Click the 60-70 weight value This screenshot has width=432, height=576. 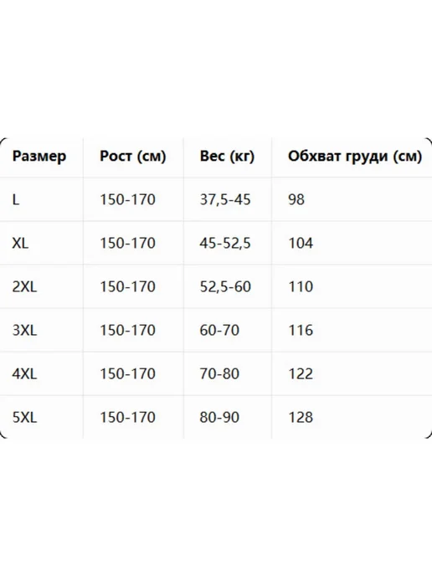pyautogui.click(x=219, y=330)
